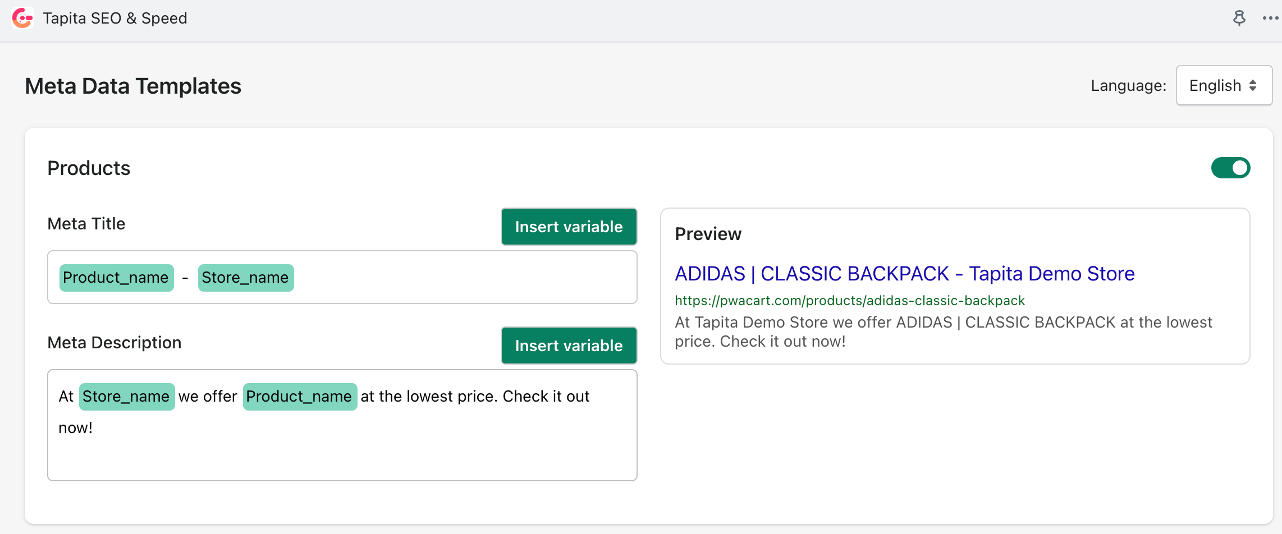
Task: Select Product_name tag in Meta Title field
Action: [116, 278]
